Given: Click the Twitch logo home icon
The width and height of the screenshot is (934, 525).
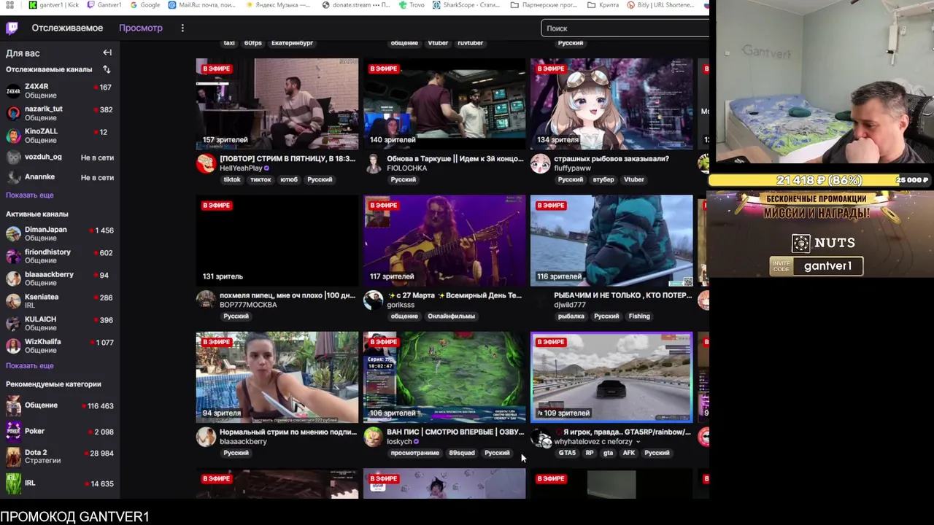Looking at the screenshot, I should tap(12, 28).
